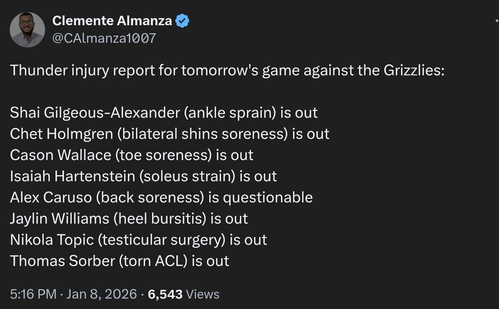Click the 6,543 view count number

(165, 294)
